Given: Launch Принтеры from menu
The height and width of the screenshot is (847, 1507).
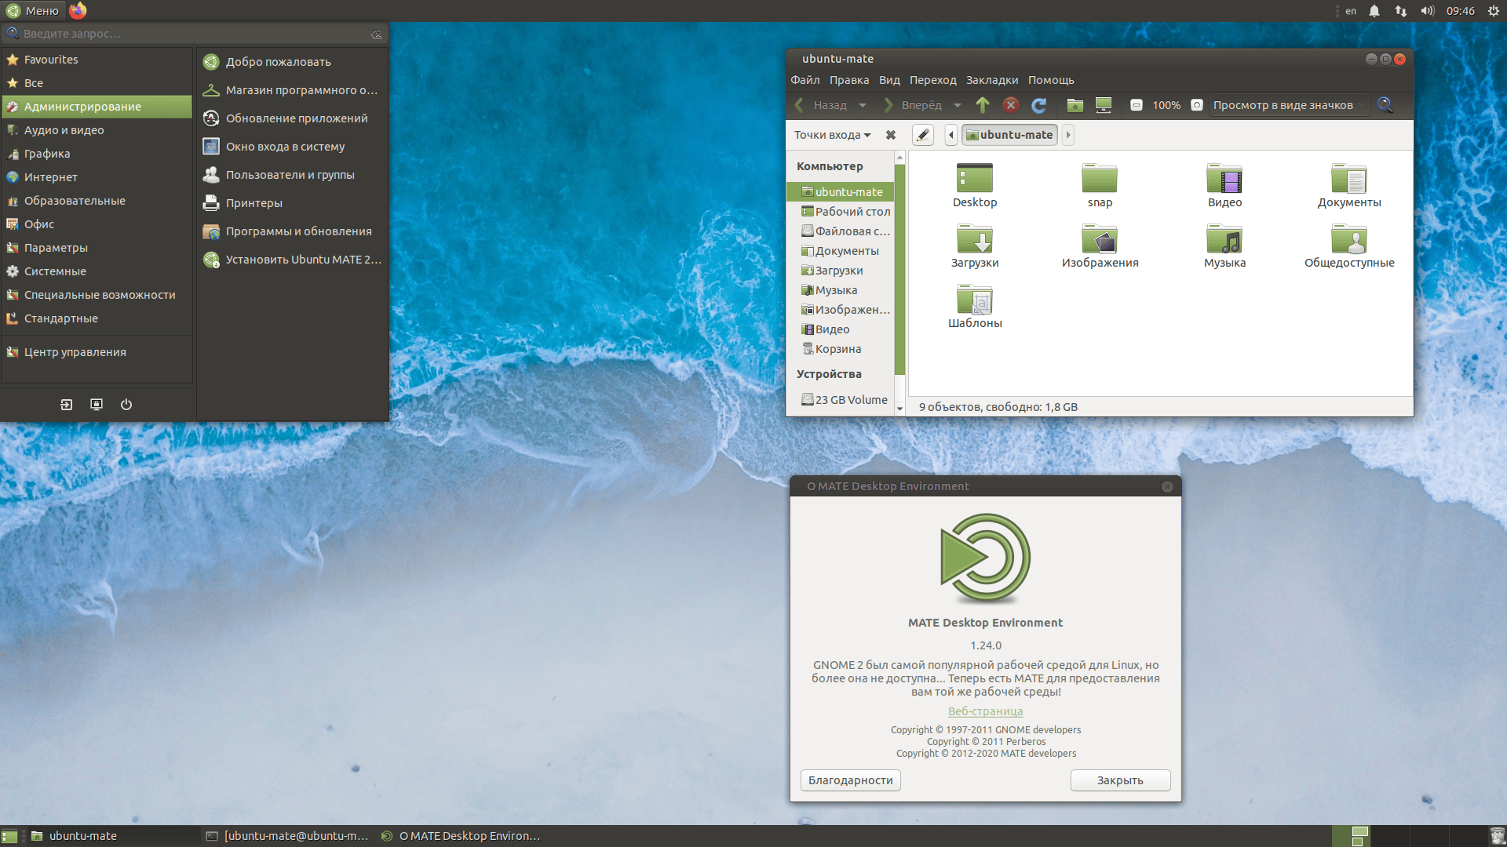Looking at the screenshot, I should [292, 203].
